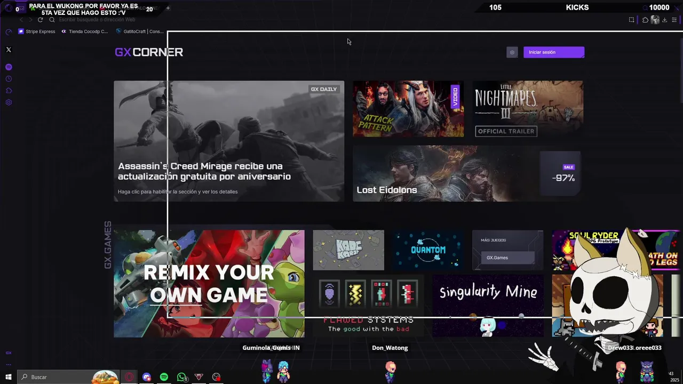Open GX Corner settings square icon

click(512, 52)
